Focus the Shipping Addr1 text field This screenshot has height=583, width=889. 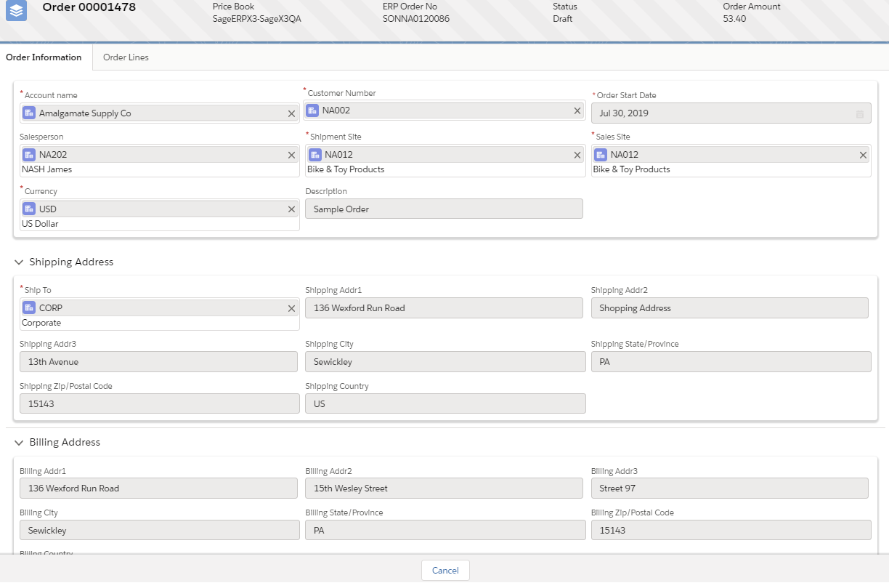pyautogui.click(x=444, y=308)
